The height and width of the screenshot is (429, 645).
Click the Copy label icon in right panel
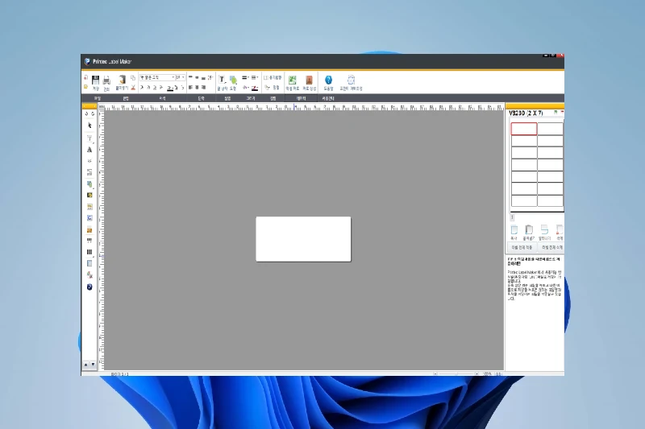[514, 230]
